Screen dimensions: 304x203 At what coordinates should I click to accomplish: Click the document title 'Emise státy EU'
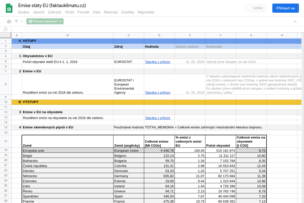52,5
